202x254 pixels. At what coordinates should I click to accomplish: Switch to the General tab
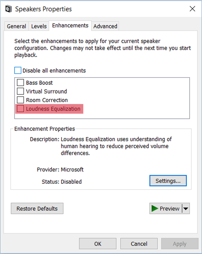[x=16, y=26]
